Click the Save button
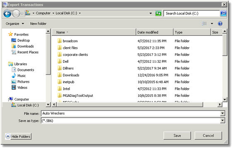 tap(177, 135)
